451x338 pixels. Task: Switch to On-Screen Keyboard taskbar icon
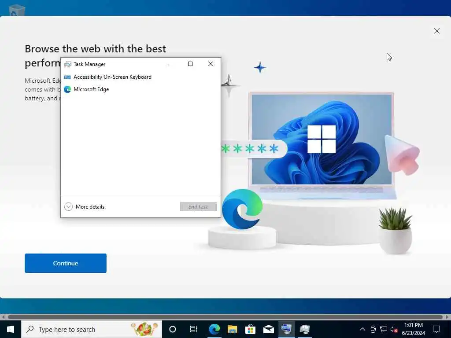coord(286,329)
